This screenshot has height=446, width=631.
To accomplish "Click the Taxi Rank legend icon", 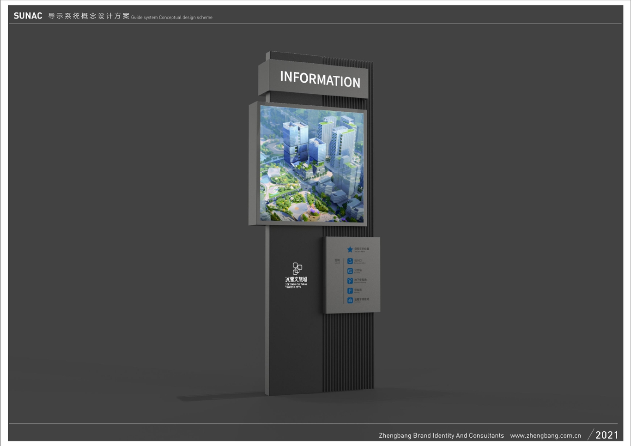I will pyautogui.click(x=350, y=301).
